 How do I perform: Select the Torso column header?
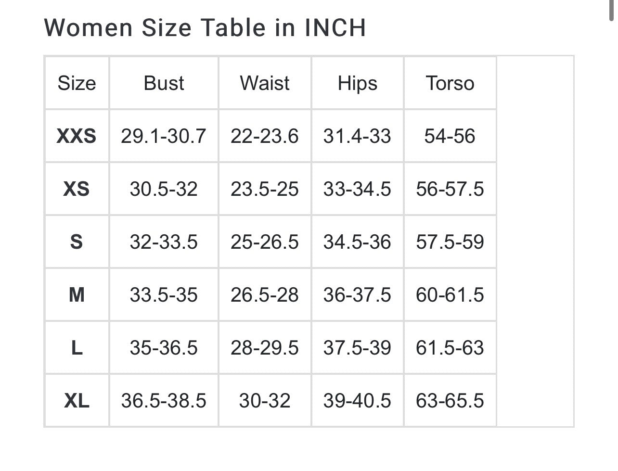450,83
